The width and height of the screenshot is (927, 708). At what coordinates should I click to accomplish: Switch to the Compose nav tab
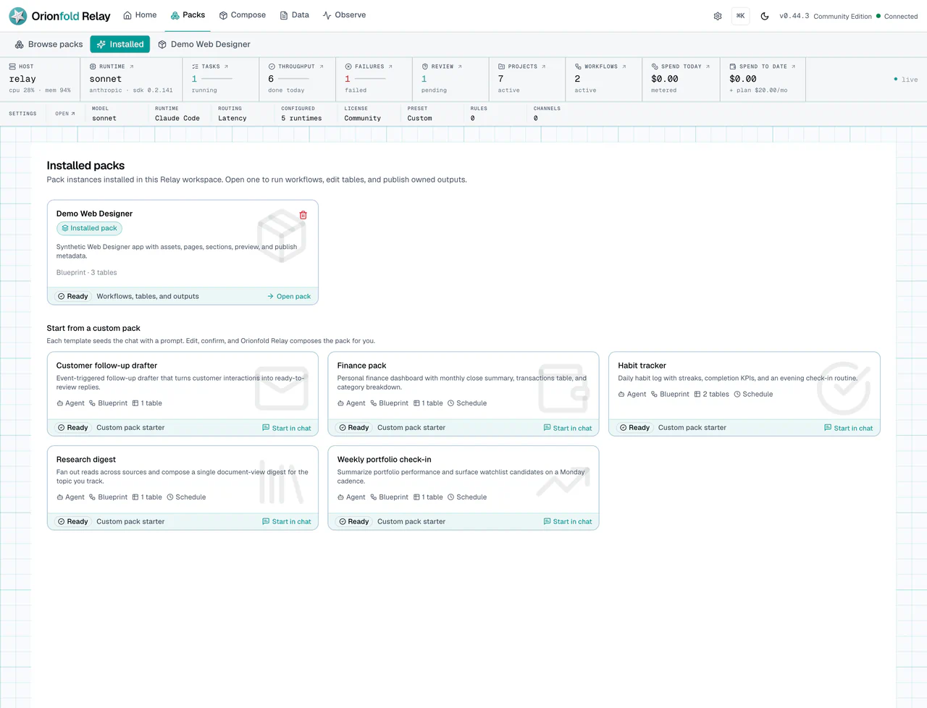tap(243, 15)
